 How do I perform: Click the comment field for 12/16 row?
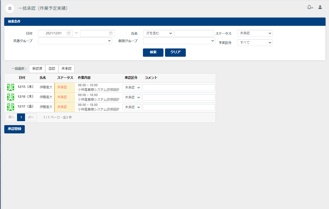click(x=178, y=97)
